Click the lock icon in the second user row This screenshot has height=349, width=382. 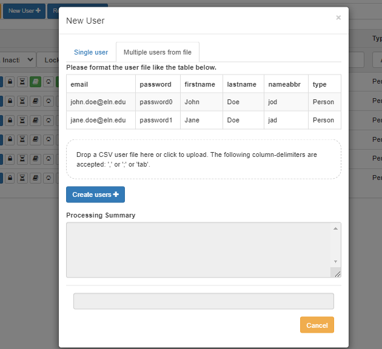point(10,101)
